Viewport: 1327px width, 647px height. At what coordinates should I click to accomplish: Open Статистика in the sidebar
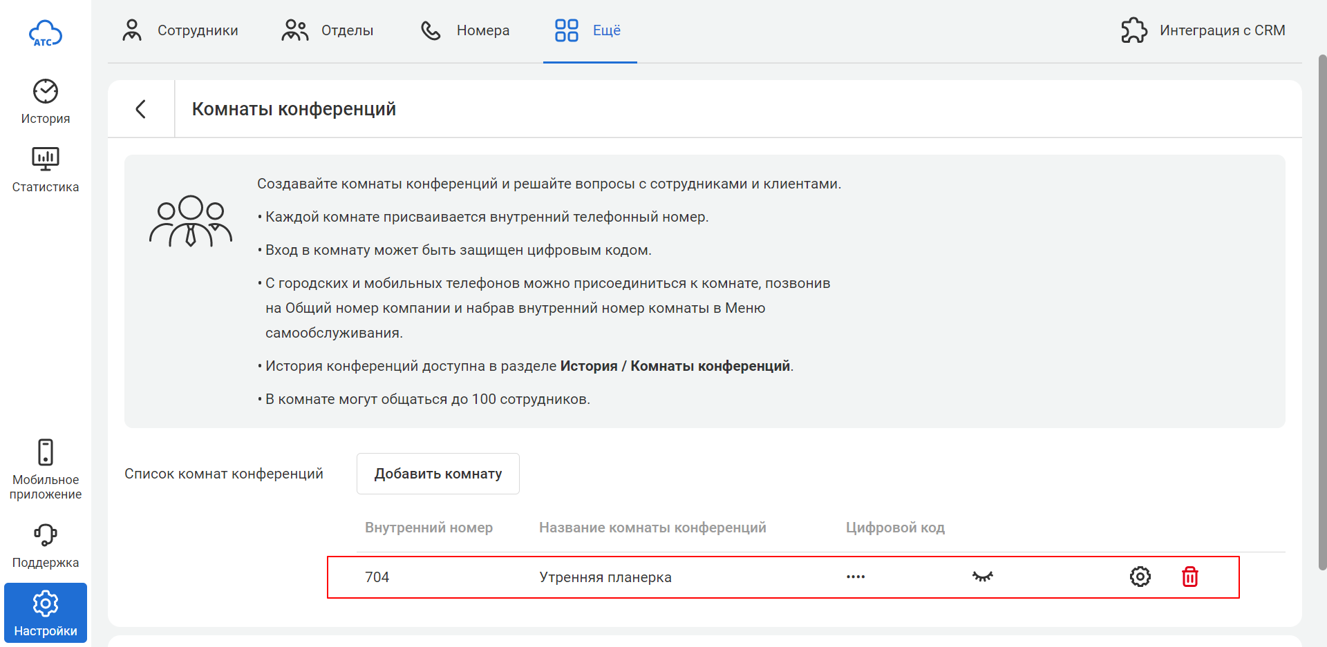click(x=46, y=169)
